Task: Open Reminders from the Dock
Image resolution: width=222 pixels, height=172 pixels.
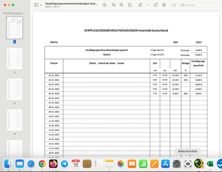Action: pos(98,164)
